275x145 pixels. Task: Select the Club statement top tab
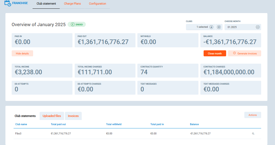(x=46, y=4)
